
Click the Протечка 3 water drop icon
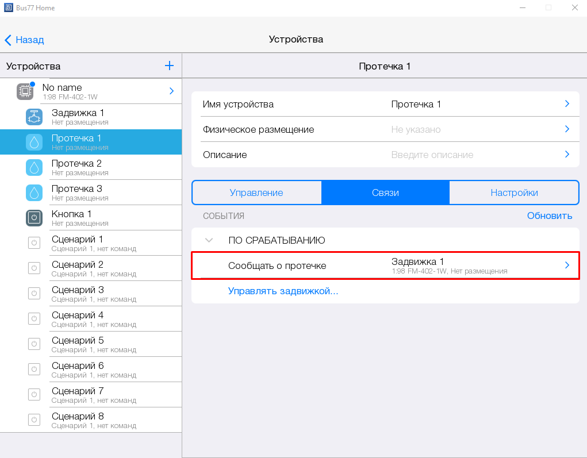(34, 193)
